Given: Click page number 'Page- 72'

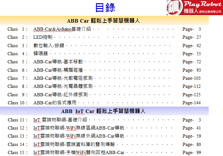Looking at the screenshot, I should tap(192, 62).
